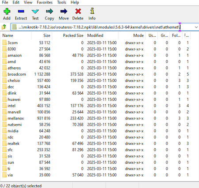Select the 8390 folder icon
This screenshot has width=199, height=188.
pos(4,49)
